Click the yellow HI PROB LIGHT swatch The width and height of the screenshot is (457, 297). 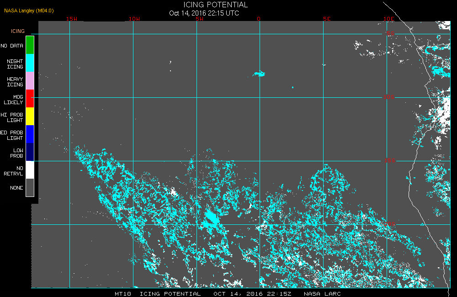coord(30,116)
